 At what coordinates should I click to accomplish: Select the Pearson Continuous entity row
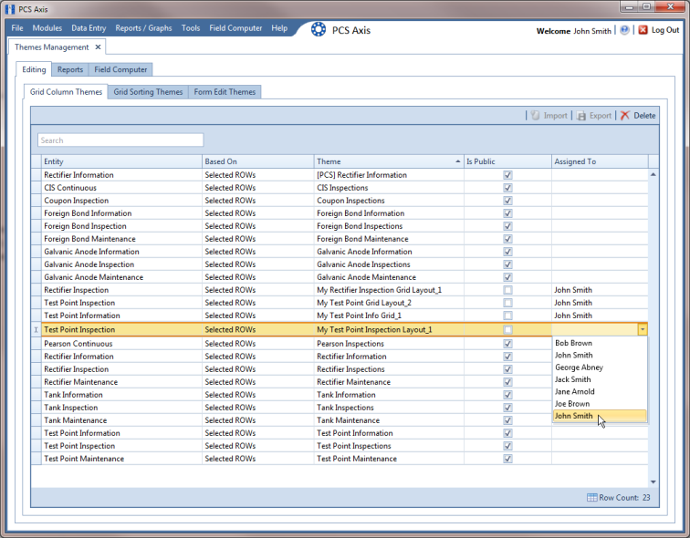coord(121,344)
